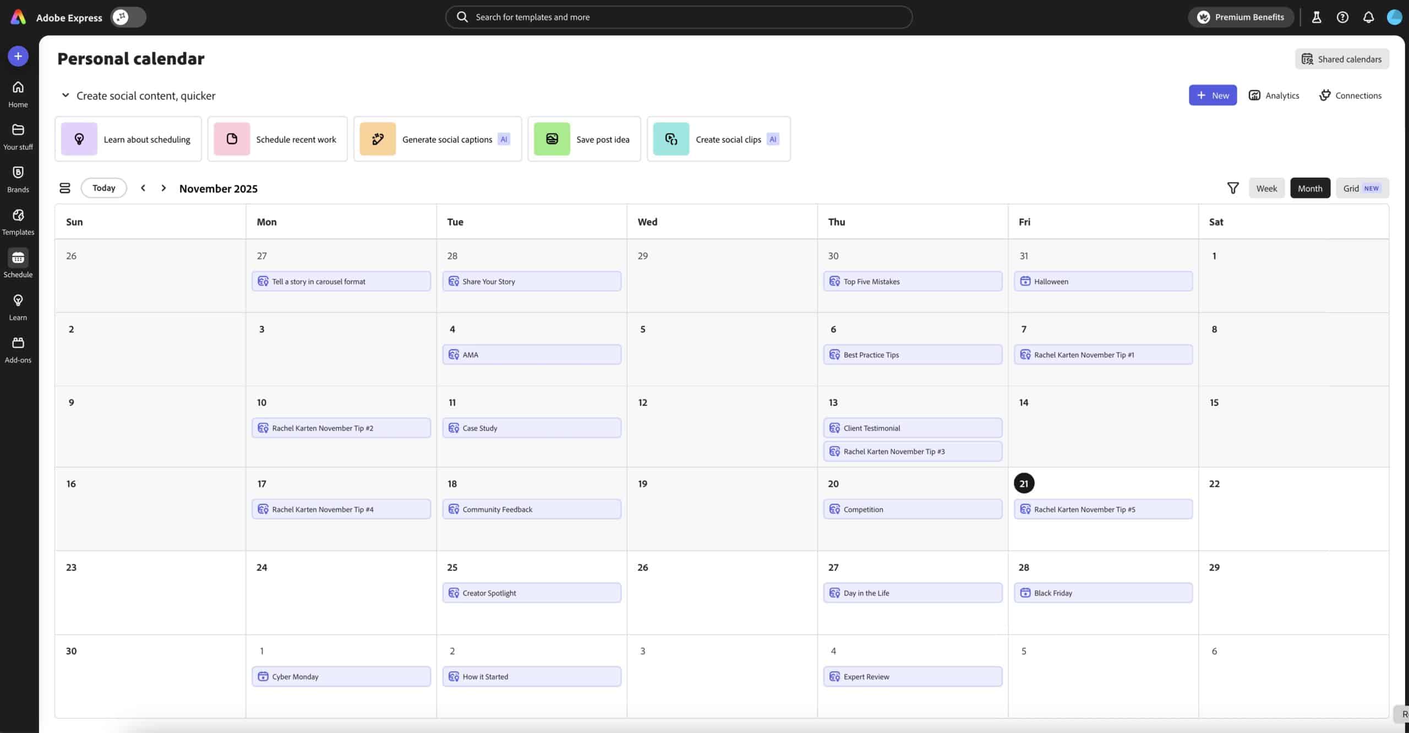The height and width of the screenshot is (733, 1409).
Task: Switch to the Week tab
Action: click(1266, 188)
